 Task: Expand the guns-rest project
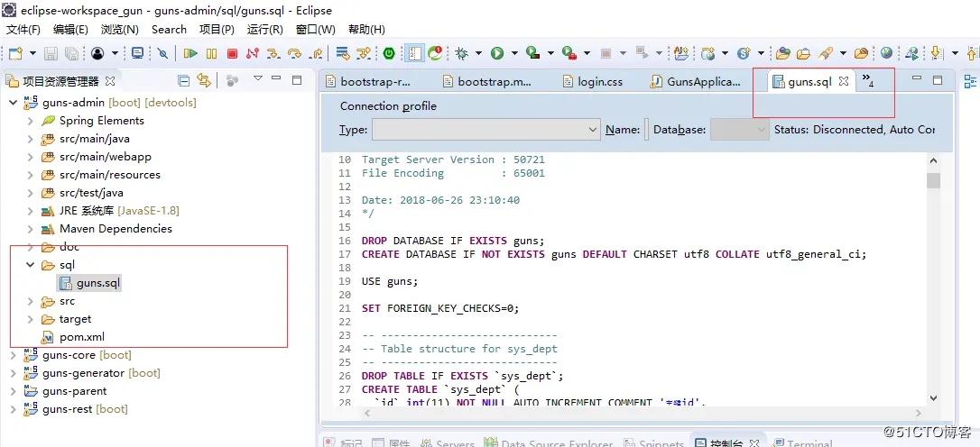[14, 409]
